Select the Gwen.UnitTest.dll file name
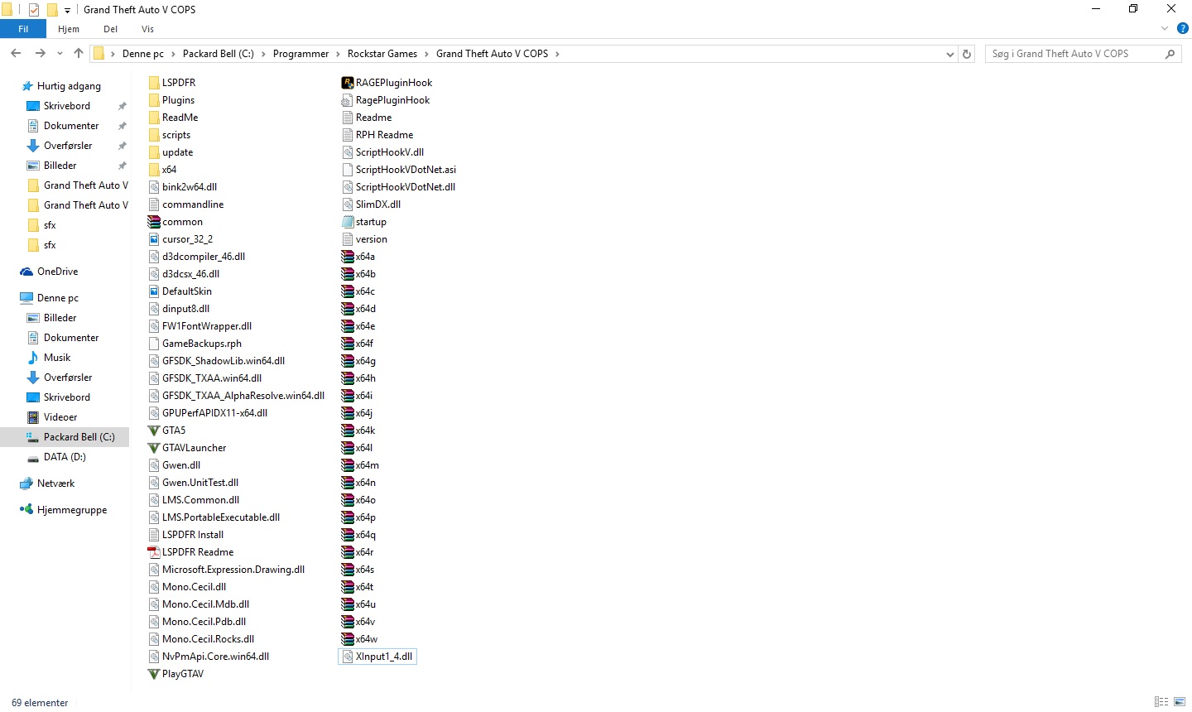 point(200,483)
